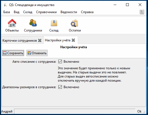The height and width of the screenshot is (115, 148).
Task: Open the Сотрудники people icon
Action: pyautogui.click(x=33, y=23)
